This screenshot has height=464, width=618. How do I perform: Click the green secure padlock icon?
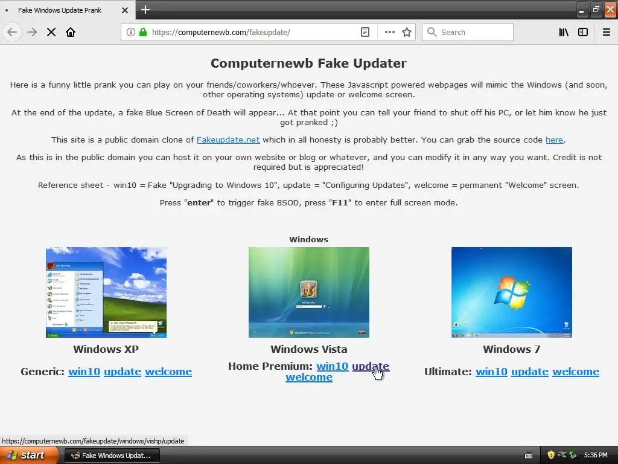click(x=143, y=32)
